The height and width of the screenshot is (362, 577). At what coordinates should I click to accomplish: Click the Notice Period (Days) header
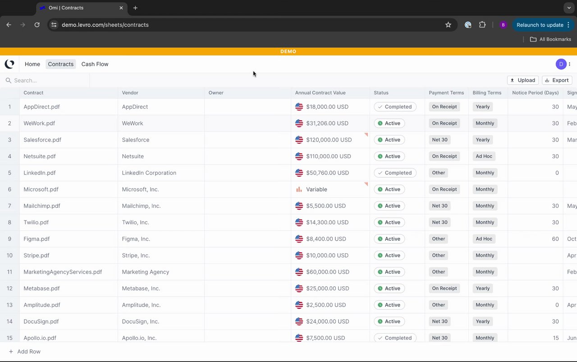[x=536, y=93]
